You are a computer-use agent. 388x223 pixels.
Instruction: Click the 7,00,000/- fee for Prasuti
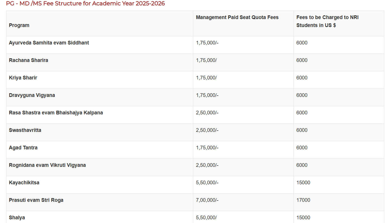click(207, 200)
